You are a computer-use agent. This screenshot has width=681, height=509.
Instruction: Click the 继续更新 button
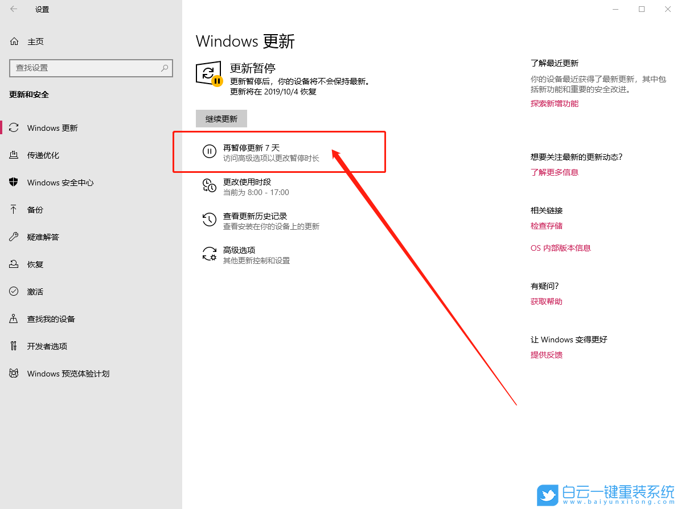click(221, 118)
